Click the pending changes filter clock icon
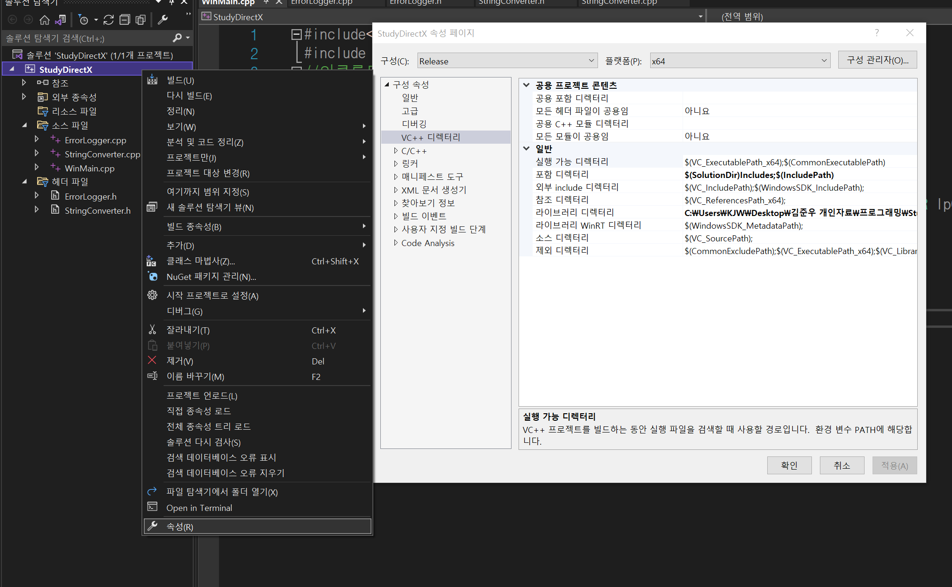 tap(83, 20)
